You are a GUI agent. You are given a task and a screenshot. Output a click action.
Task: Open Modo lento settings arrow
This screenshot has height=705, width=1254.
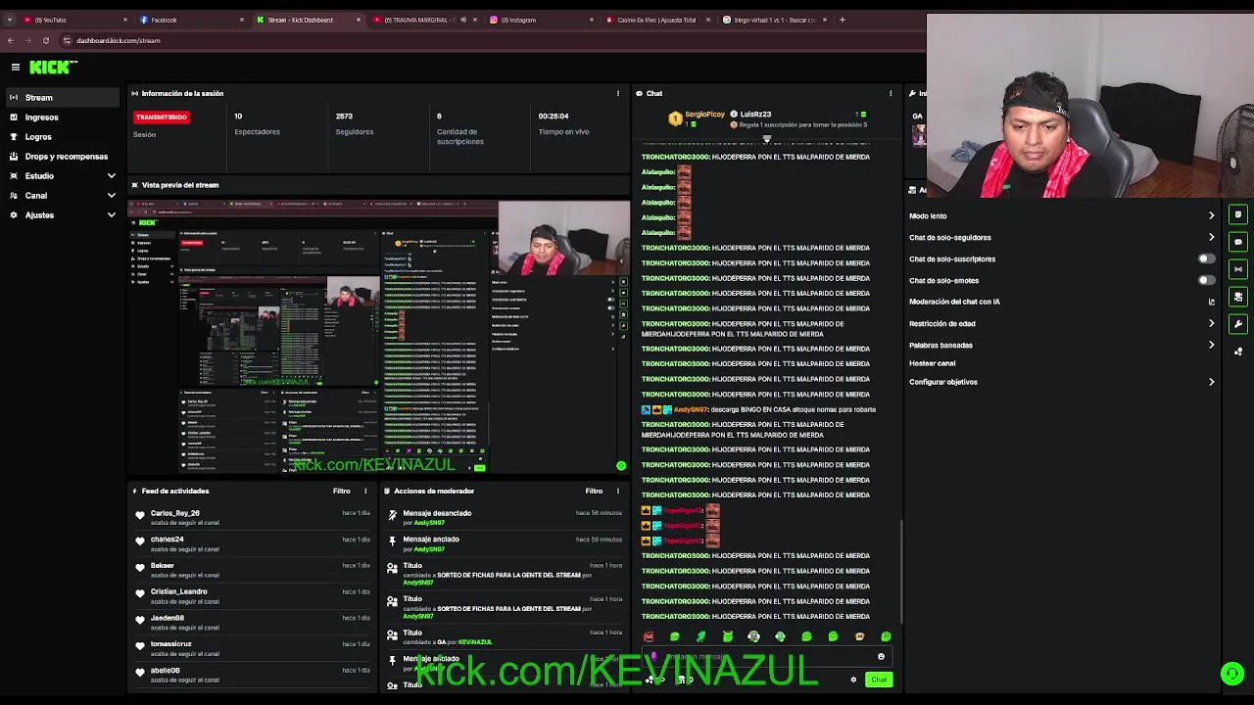tap(1212, 215)
